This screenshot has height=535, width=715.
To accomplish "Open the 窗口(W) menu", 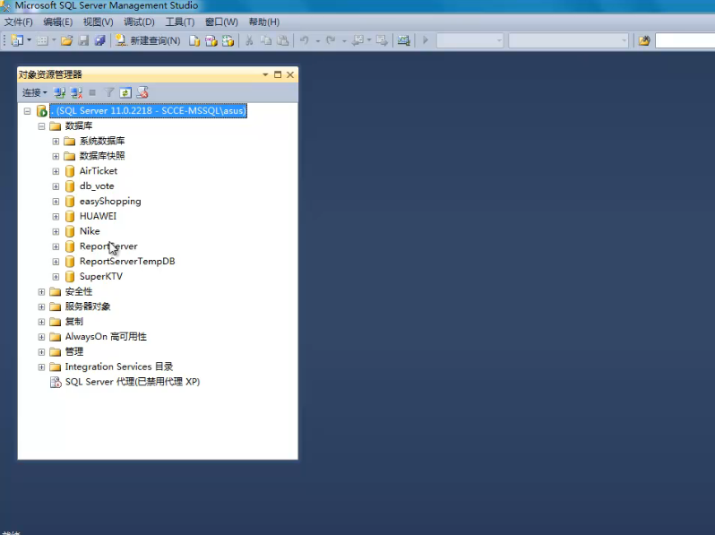I will [221, 22].
